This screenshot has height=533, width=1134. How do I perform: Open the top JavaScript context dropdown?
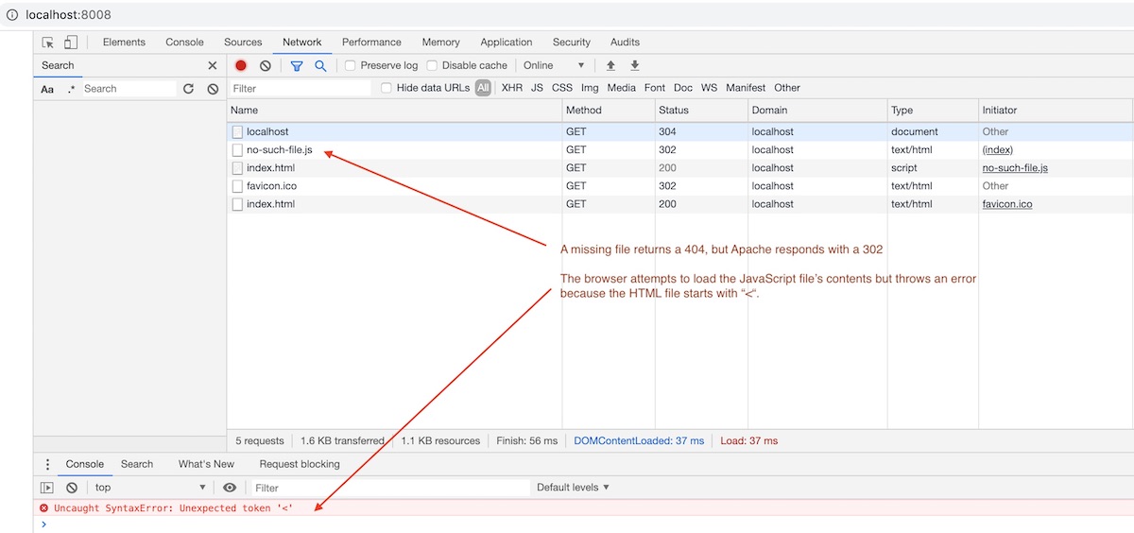pyautogui.click(x=150, y=488)
